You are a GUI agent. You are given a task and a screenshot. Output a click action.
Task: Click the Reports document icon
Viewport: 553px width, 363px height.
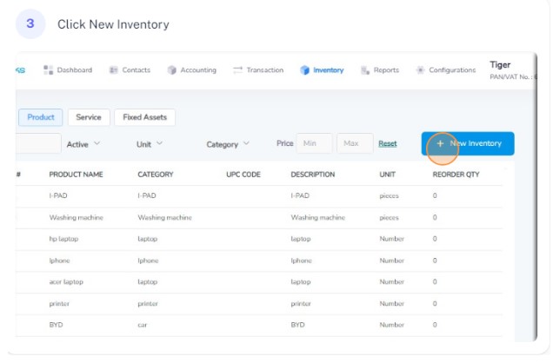(x=365, y=70)
